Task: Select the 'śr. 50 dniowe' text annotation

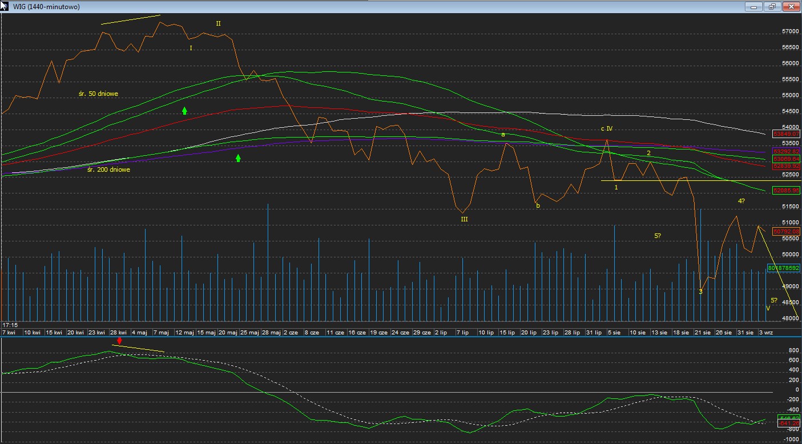Action: coord(99,93)
